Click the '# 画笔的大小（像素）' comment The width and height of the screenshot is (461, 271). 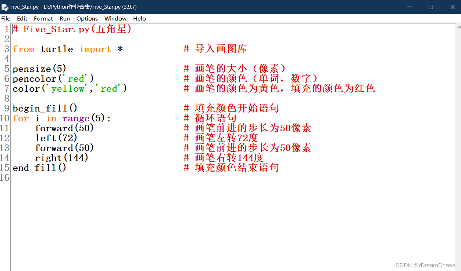235,69
